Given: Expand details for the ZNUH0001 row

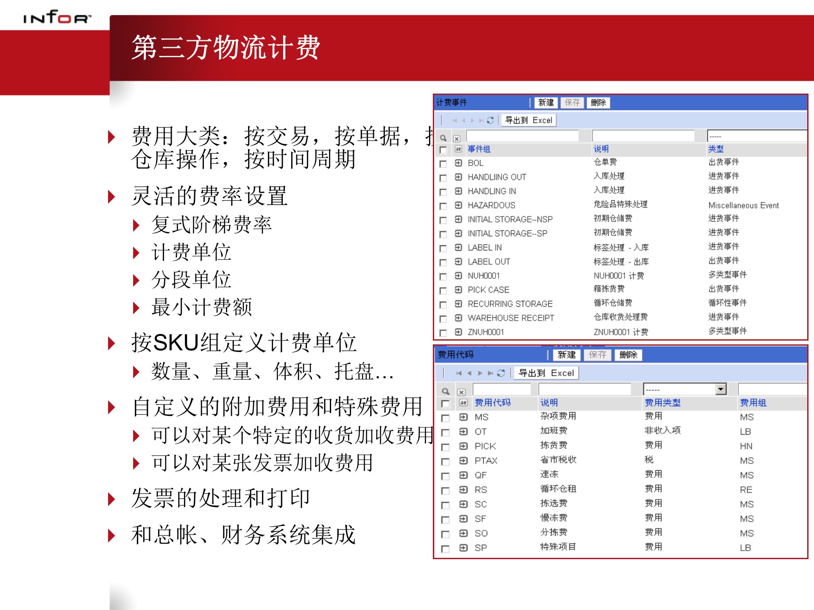Looking at the screenshot, I should coord(458,333).
